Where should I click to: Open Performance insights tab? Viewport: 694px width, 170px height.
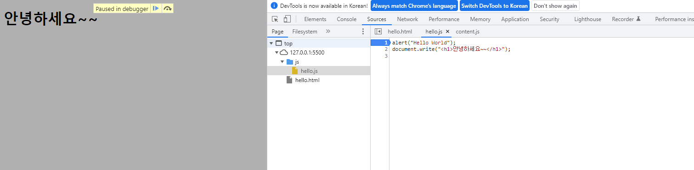[x=674, y=19]
